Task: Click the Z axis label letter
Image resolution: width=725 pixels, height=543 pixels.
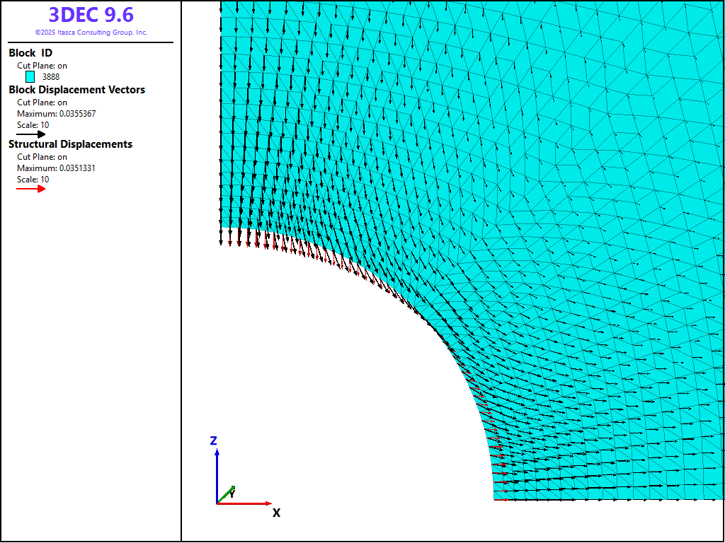Action: pyautogui.click(x=213, y=440)
